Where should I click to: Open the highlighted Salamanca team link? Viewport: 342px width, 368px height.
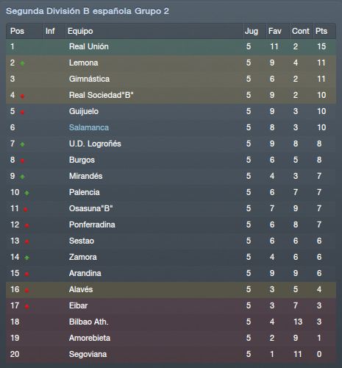[x=89, y=127]
